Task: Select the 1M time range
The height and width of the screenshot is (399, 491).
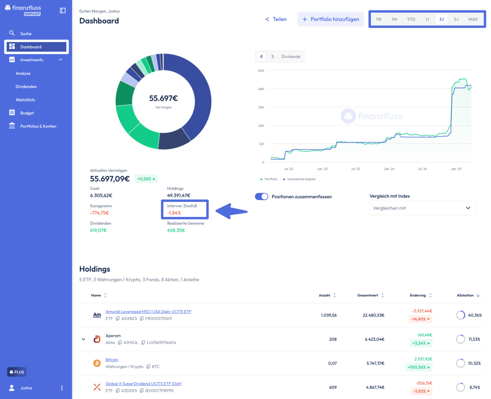Action: click(394, 19)
